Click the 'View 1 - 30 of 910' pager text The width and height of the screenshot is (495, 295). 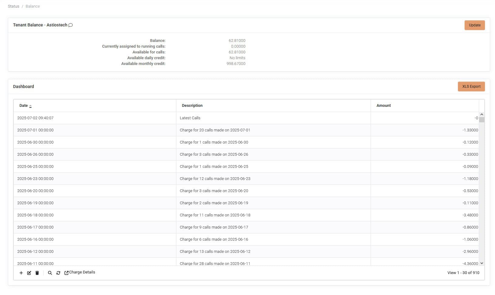point(463,273)
